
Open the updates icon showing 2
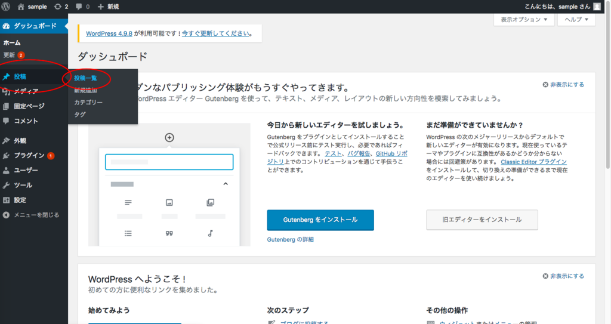58,7
